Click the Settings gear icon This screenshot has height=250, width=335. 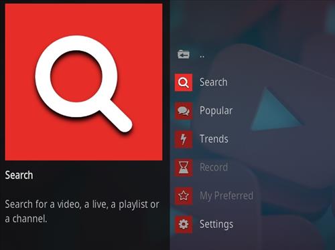coord(184,225)
